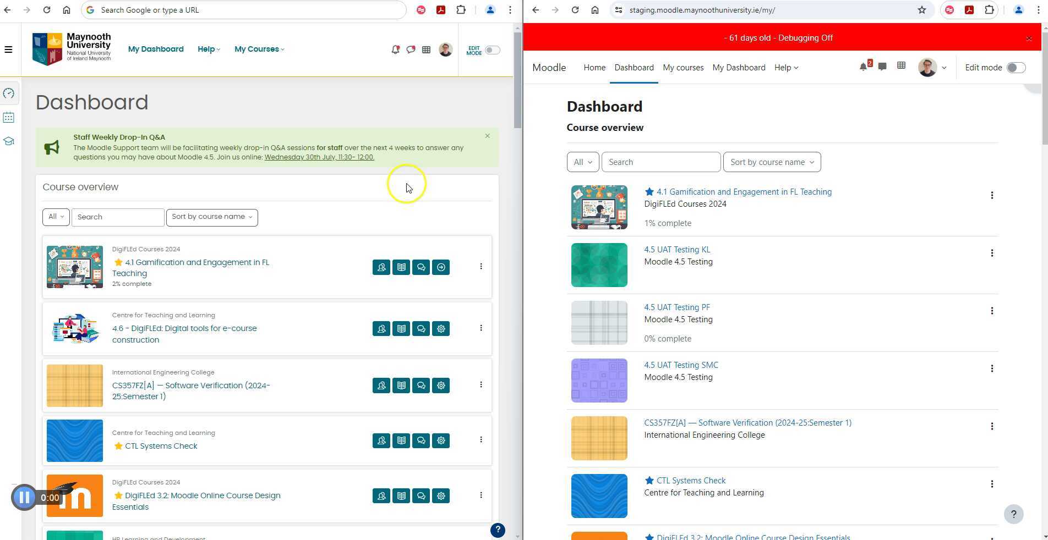The width and height of the screenshot is (1048, 540).
Task: Open the graduation cap icon in left sidebar
Action: tap(9, 141)
